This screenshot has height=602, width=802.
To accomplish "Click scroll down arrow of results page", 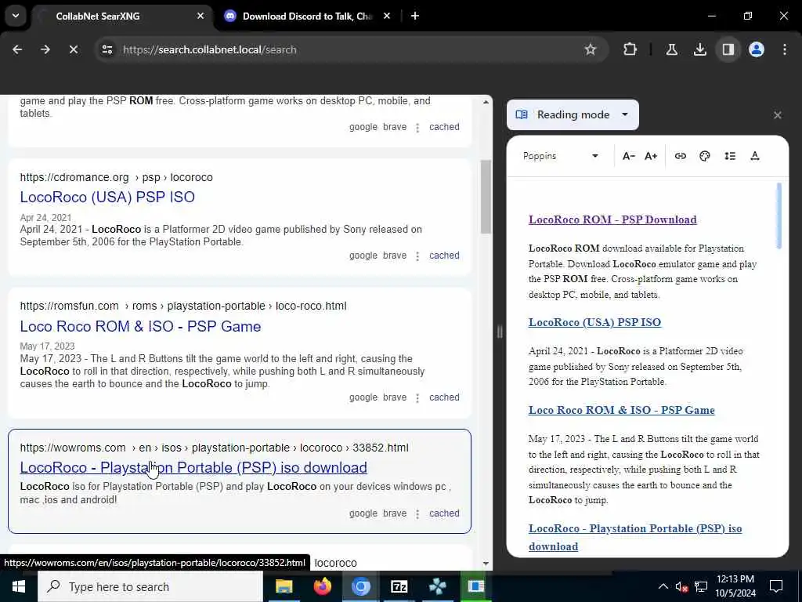I will coord(486,564).
